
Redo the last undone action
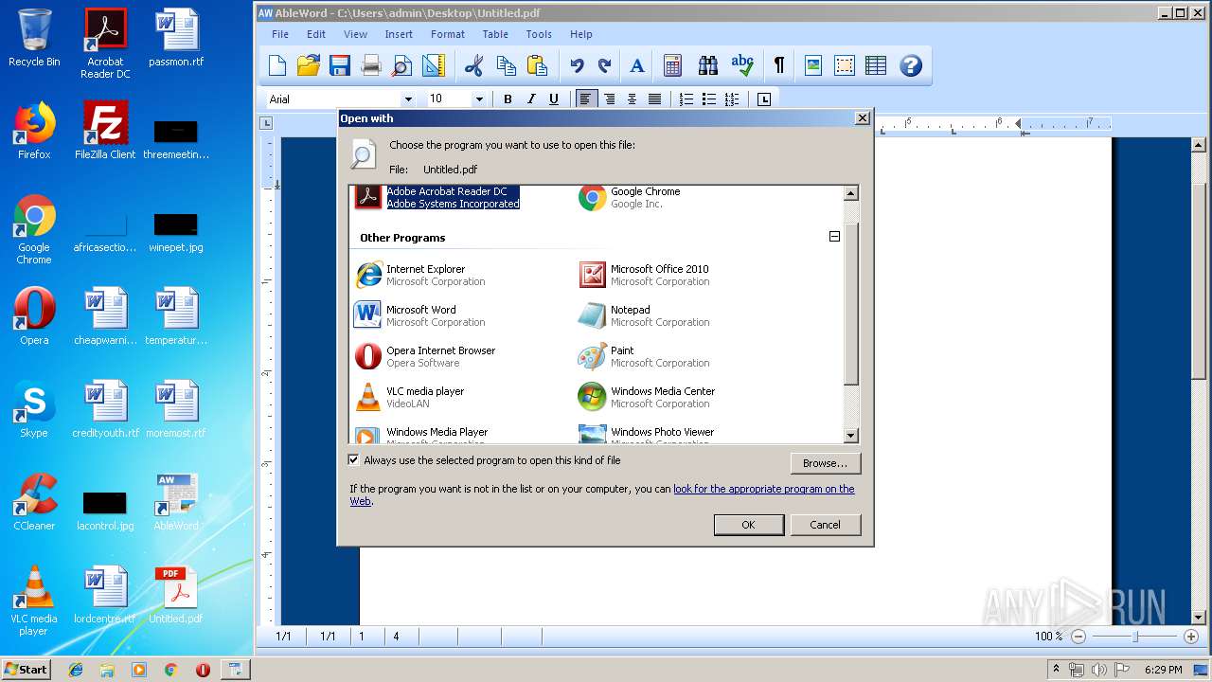pos(605,65)
